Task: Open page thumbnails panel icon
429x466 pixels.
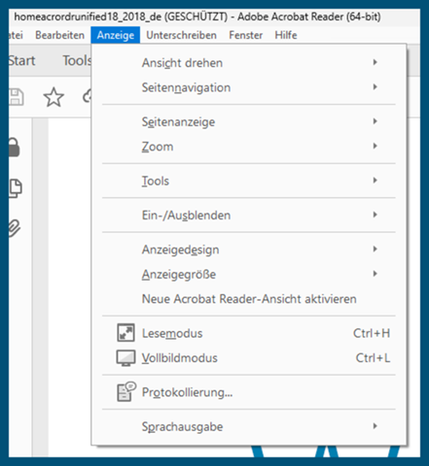Action: tap(15, 188)
